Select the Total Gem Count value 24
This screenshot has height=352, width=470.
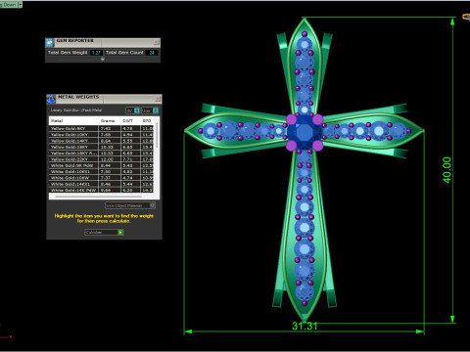tap(152, 53)
